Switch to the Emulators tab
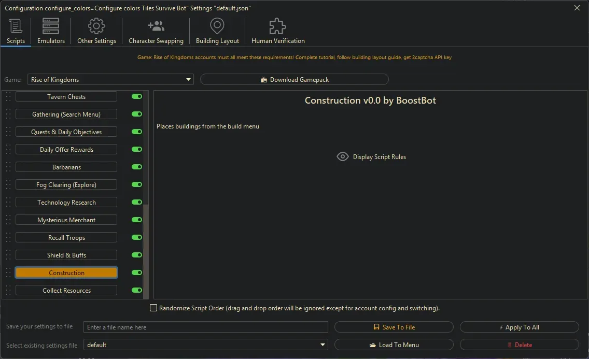Image resolution: width=589 pixels, height=359 pixels. point(50,31)
